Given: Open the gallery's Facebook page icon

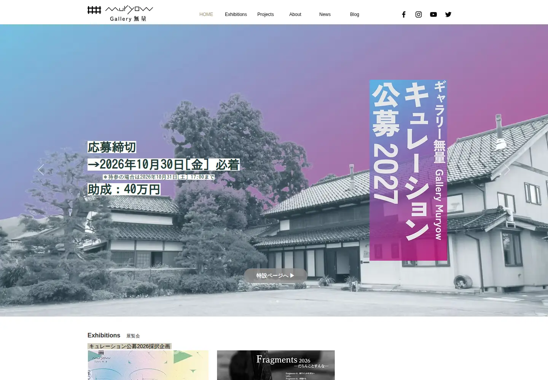Looking at the screenshot, I should 404,14.
